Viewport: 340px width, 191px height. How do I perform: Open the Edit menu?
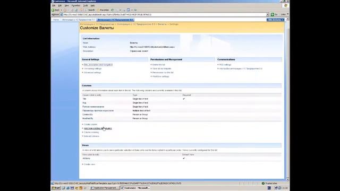tap(59, 6)
